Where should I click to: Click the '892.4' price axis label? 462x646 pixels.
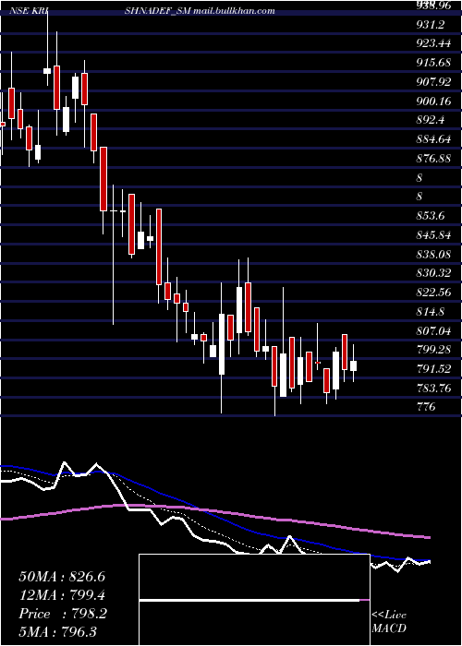(x=431, y=120)
